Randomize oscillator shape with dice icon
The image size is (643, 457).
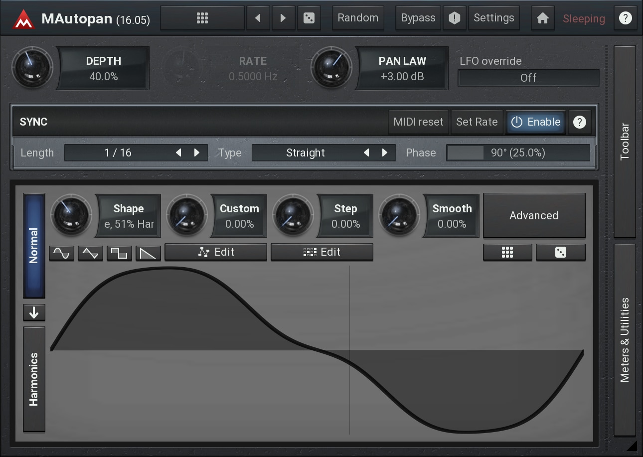click(x=561, y=253)
